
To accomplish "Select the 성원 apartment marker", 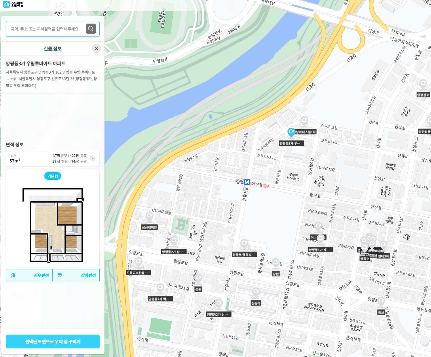I will [x=198, y=278].
